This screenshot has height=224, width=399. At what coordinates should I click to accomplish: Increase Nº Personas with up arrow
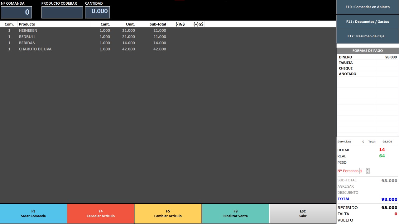coord(368,170)
